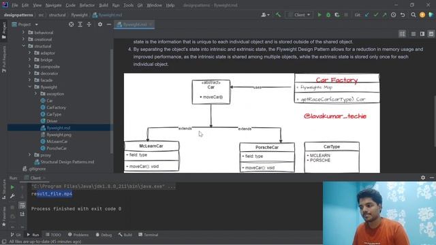
Task: Build the project with the hammer icon
Action: (x=278, y=15)
